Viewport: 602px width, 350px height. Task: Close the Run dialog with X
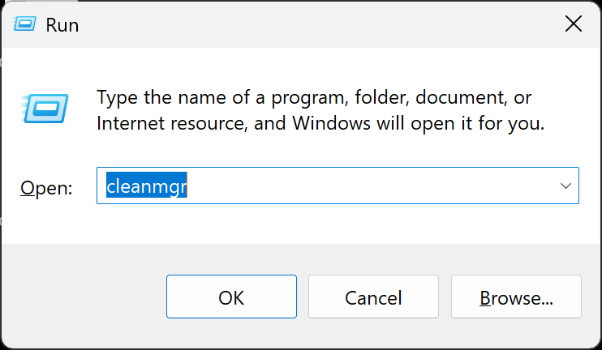573,24
